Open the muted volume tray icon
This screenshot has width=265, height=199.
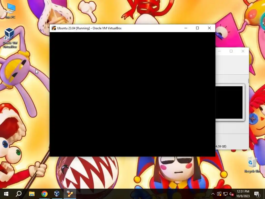232,194
